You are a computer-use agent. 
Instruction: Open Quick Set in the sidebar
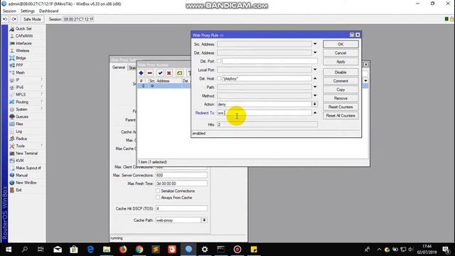[x=23, y=28]
